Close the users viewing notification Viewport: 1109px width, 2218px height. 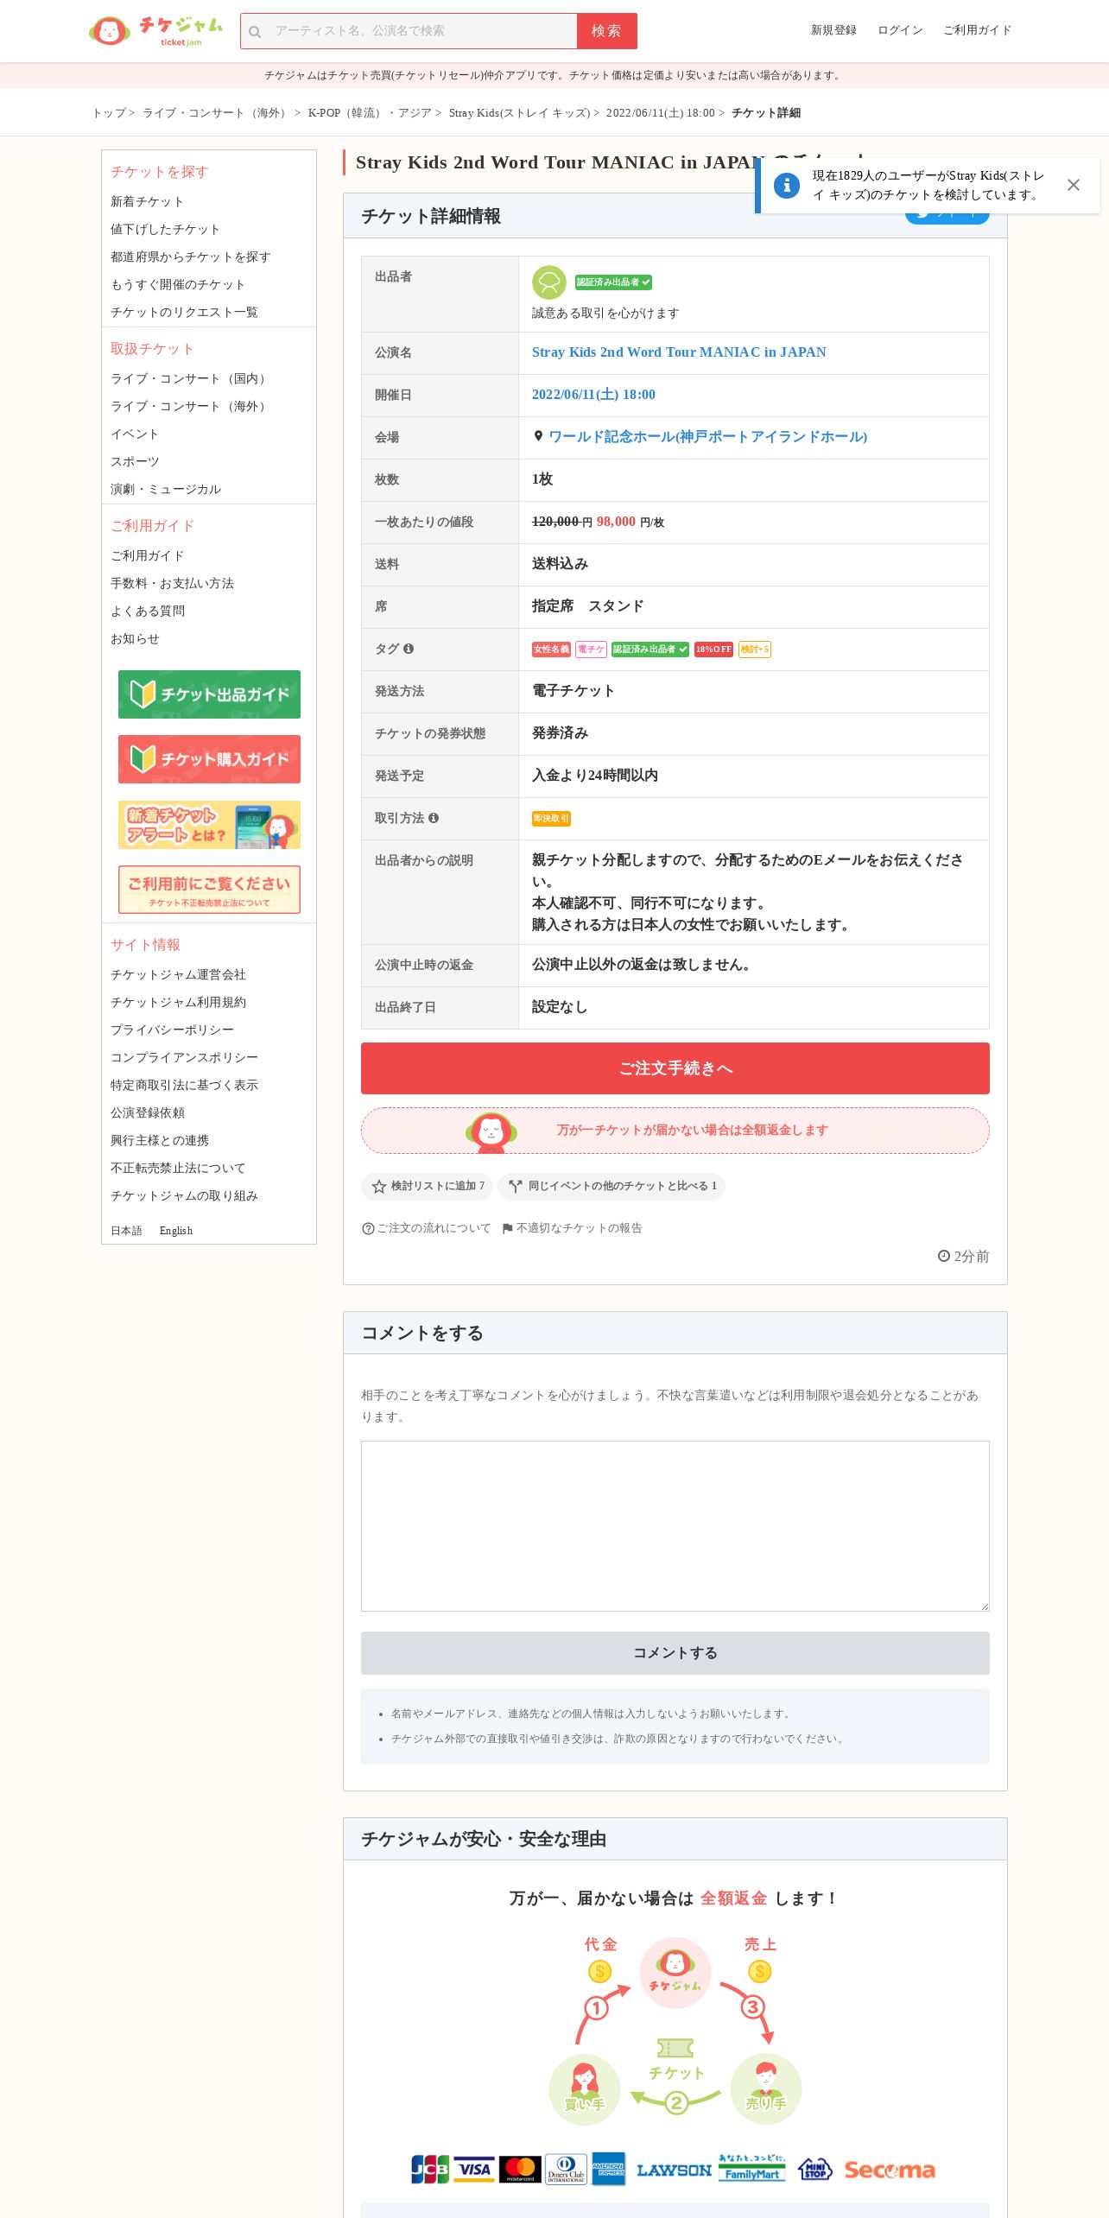tap(1073, 185)
